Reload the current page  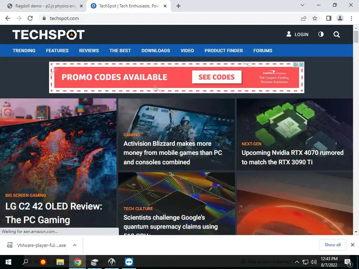click(x=30, y=18)
